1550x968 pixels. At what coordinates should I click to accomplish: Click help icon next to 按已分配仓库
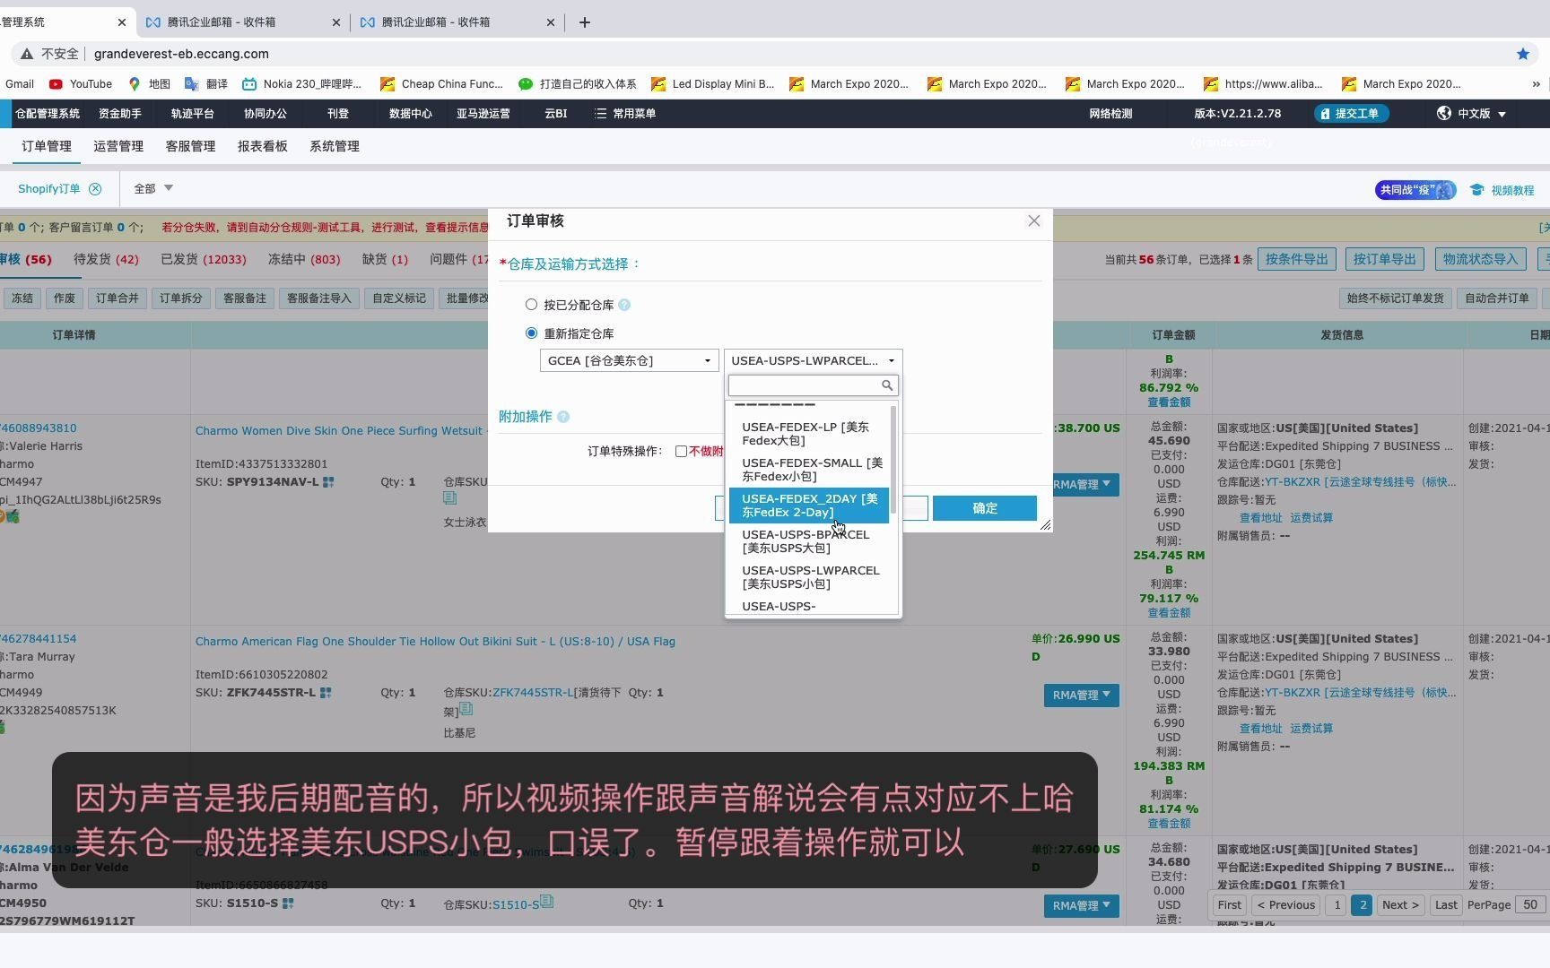(624, 306)
